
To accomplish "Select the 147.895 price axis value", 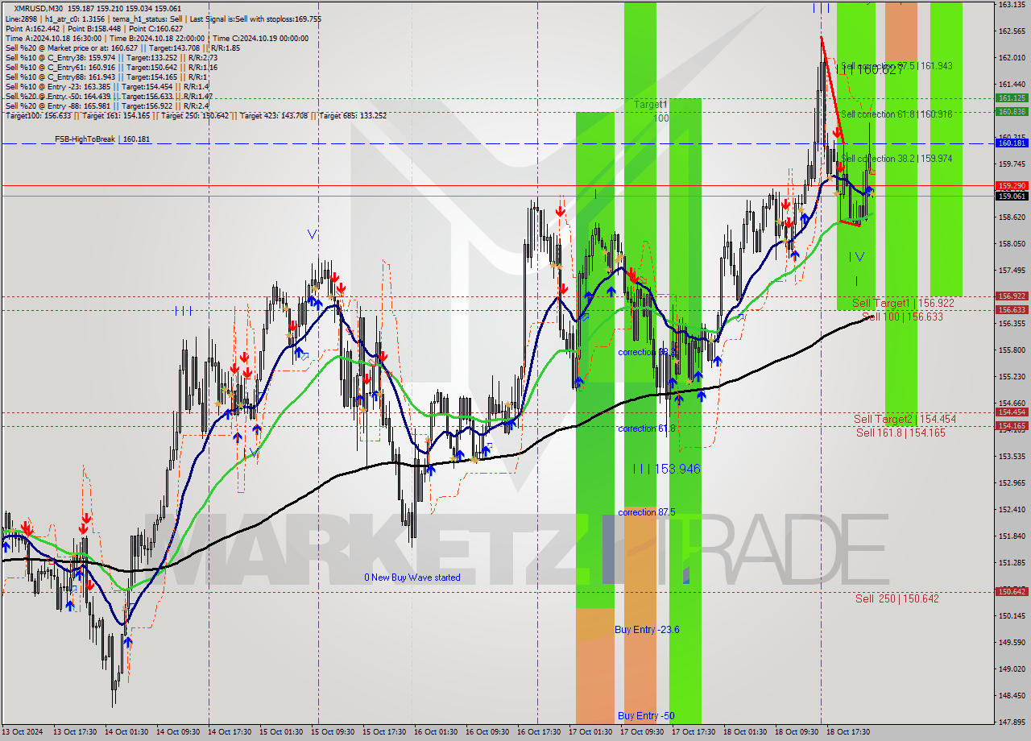I will [1012, 722].
